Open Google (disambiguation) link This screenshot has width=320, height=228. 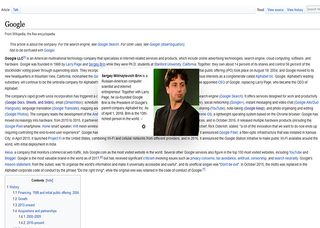[167, 44]
